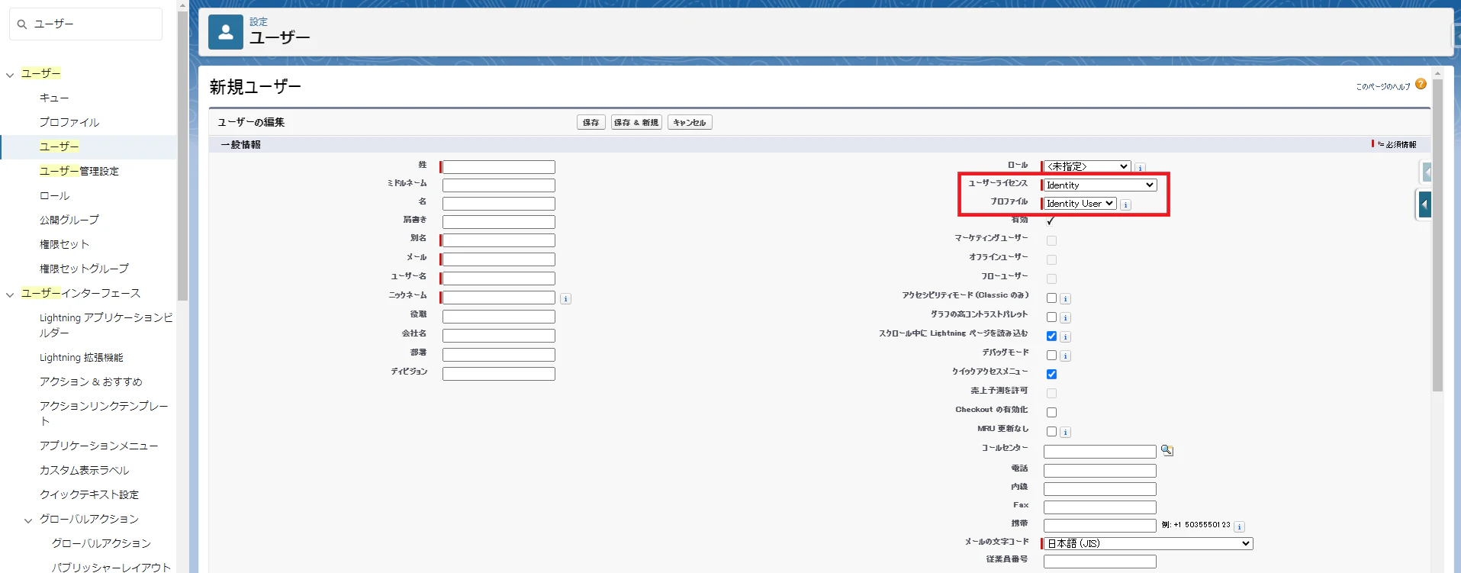Click the Fax input field
This screenshot has width=1461, height=573.
(1100, 507)
